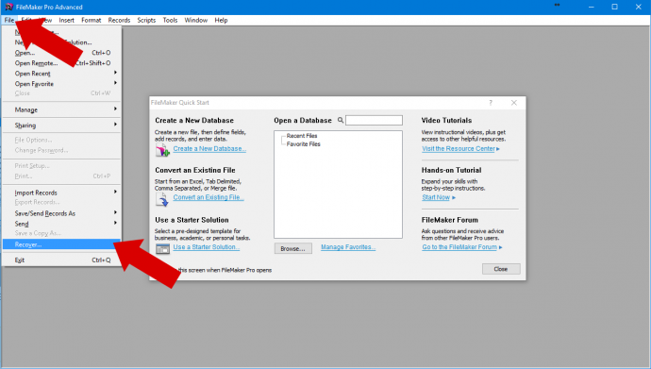This screenshot has width=651, height=369.
Task: Click the Convert an Existing File... link
Action: pyautogui.click(x=209, y=197)
